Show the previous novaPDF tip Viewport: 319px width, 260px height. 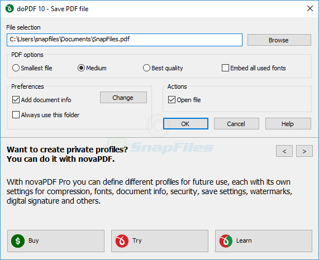(x=284, y=151)
